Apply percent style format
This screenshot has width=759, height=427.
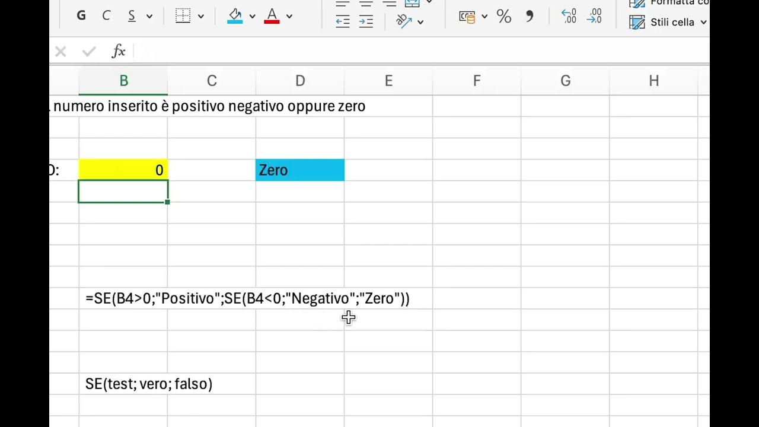click(504, 16)
